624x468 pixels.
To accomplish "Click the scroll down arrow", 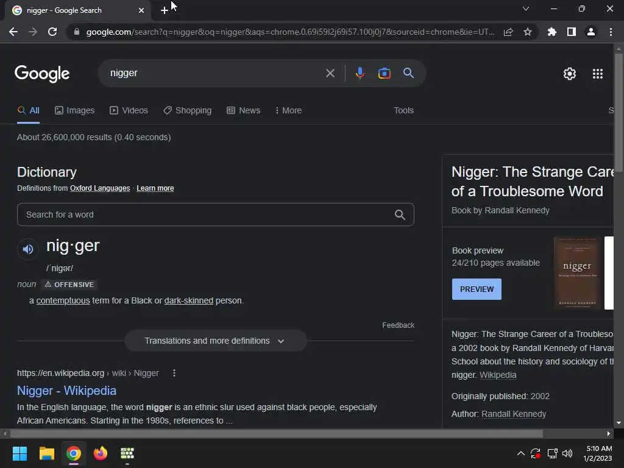I will (x=618, y=423).
